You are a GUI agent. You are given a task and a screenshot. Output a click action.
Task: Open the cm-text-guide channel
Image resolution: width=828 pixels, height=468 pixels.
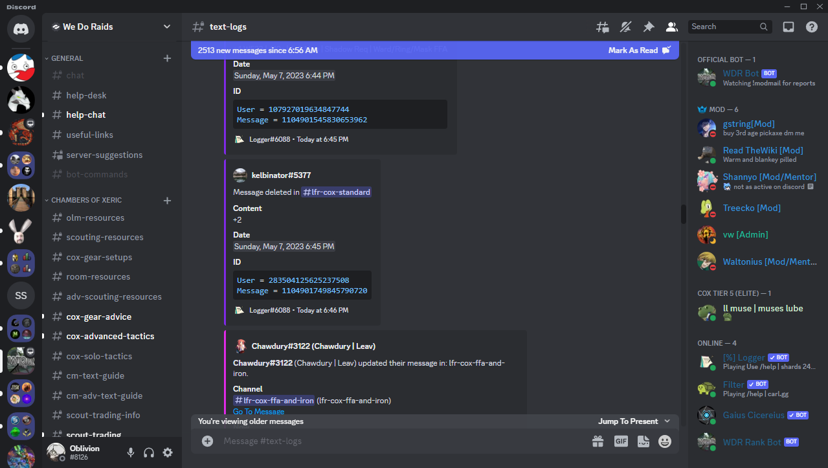pos(112,375)
